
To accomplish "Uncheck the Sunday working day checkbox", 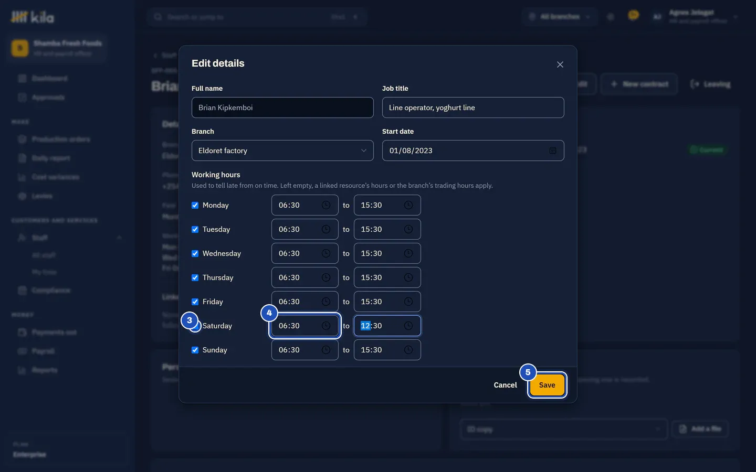I will point(195,350).
